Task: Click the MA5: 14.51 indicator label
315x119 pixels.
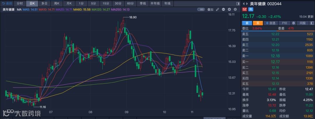Action: 30,9
